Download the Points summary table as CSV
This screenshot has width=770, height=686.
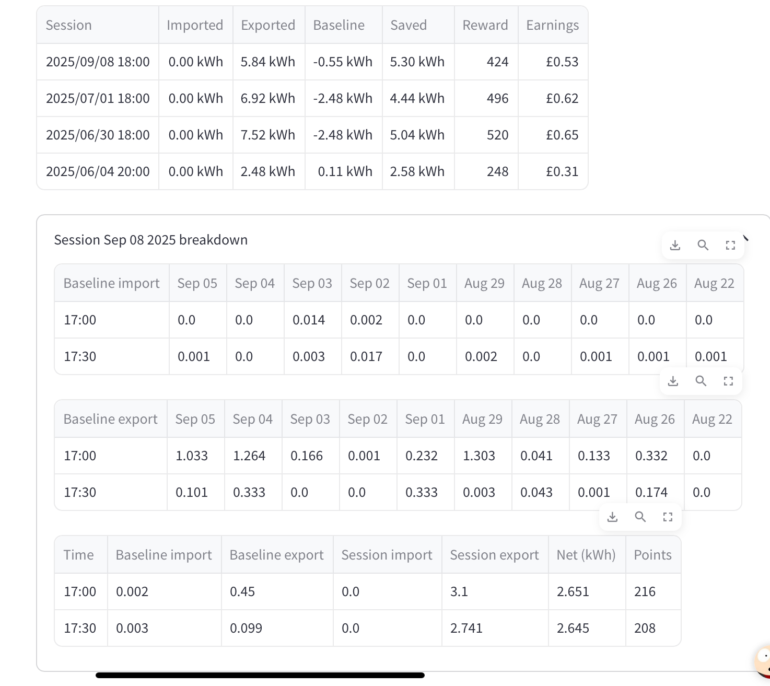[x=612, y=517]
